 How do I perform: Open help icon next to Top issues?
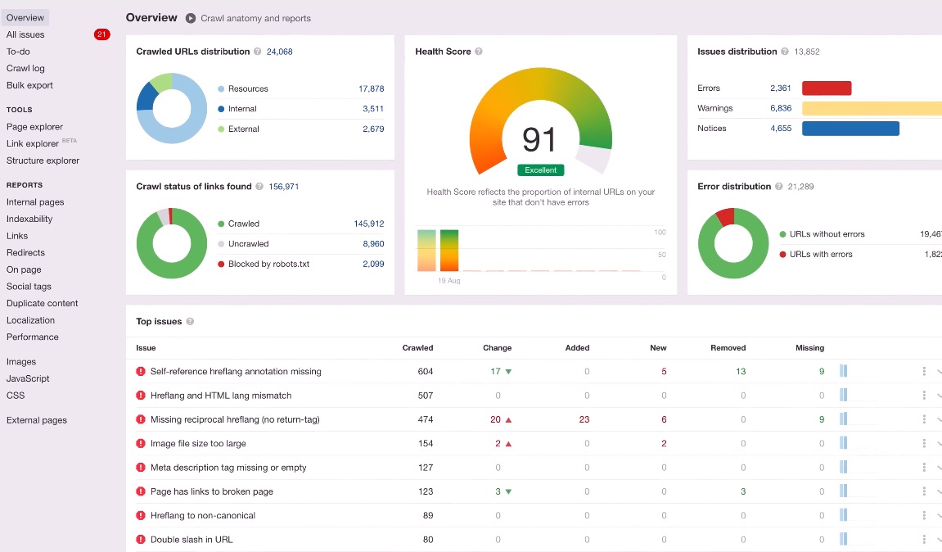[190, 322]
